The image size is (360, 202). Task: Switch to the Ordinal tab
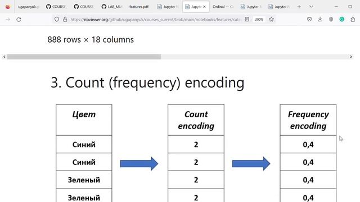tap(223, 7)
